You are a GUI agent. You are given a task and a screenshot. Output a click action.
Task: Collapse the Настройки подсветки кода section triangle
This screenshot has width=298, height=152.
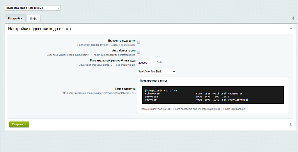[x=291, y=29]
